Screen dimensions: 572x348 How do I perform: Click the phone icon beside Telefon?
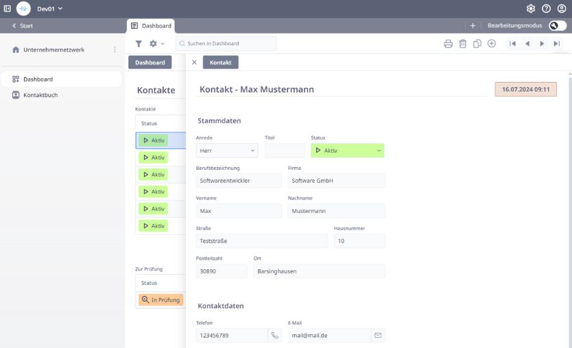[275, 336]
